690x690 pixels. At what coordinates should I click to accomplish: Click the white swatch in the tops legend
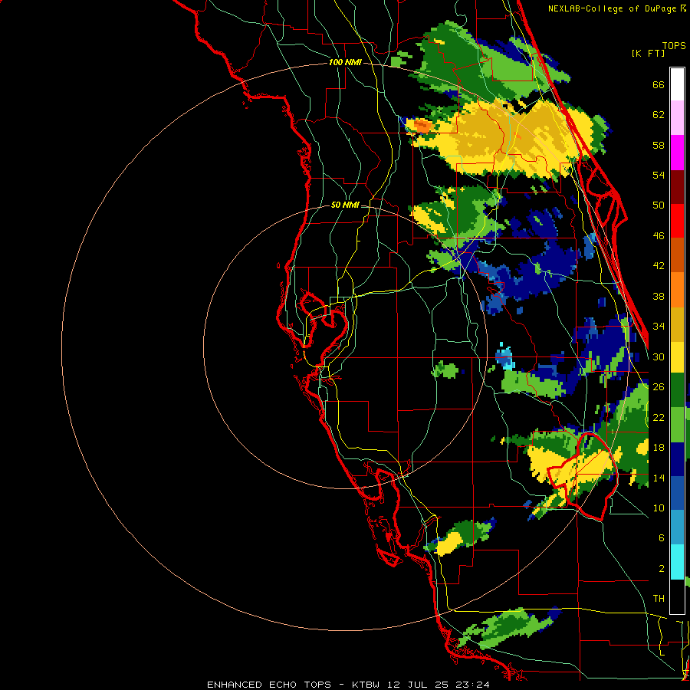[x=677, y=84]
